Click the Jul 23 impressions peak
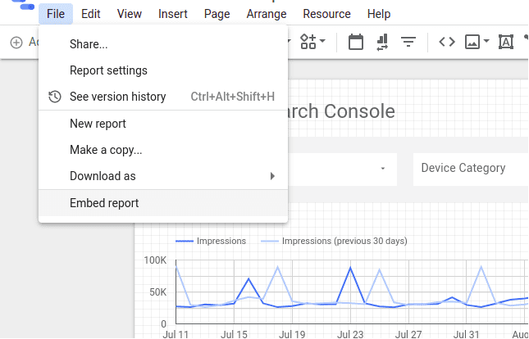The width and height of the screenshot is (529, 339). click(351, 268)
